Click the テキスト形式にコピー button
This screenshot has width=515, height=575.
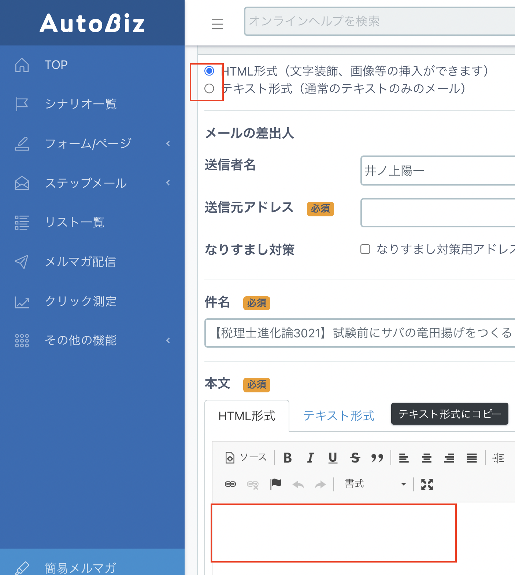pos(449,414)
